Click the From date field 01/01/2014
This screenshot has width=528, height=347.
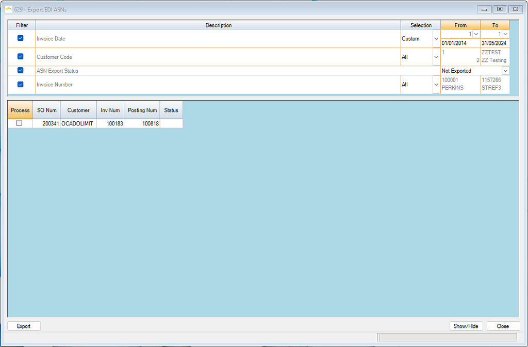(x=460, y=43)
